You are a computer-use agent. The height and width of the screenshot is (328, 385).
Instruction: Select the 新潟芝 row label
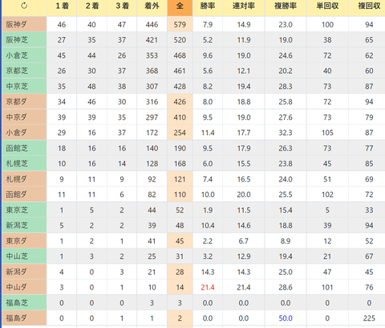24,225
